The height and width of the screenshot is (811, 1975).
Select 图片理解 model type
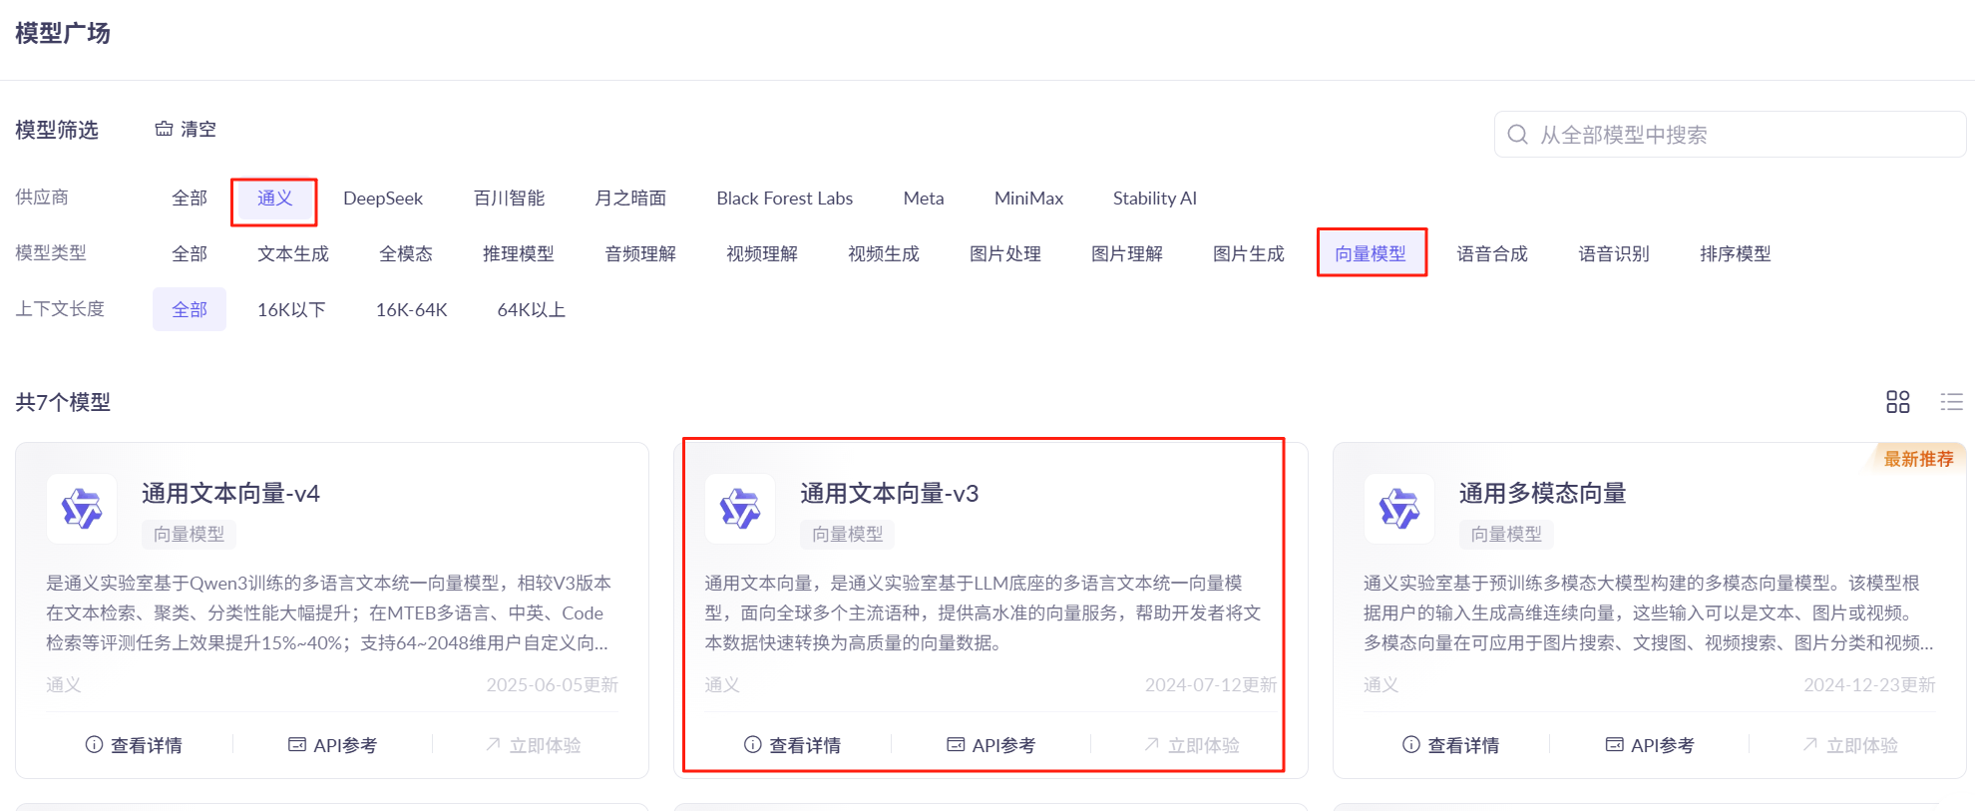[1127, 253]
